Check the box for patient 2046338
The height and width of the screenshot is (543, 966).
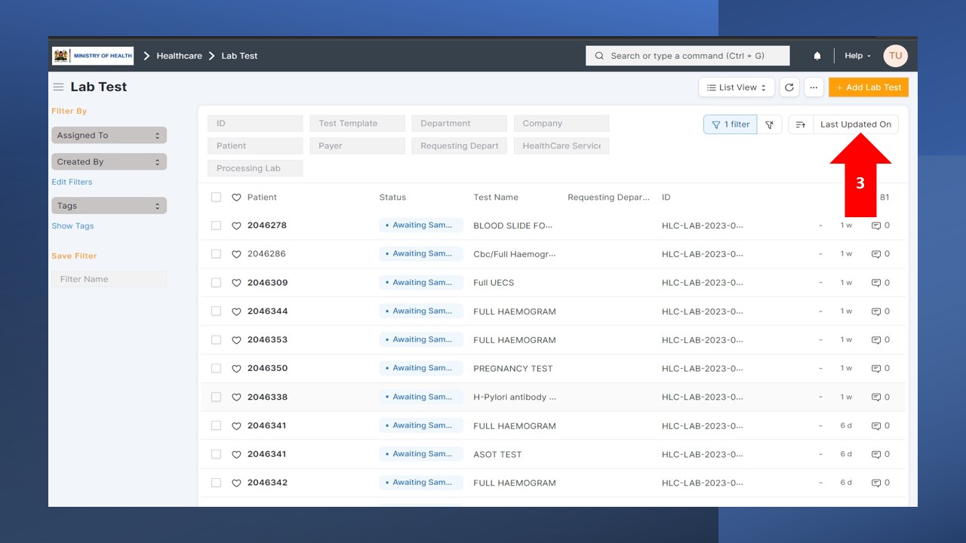click(x=216, y=397)
